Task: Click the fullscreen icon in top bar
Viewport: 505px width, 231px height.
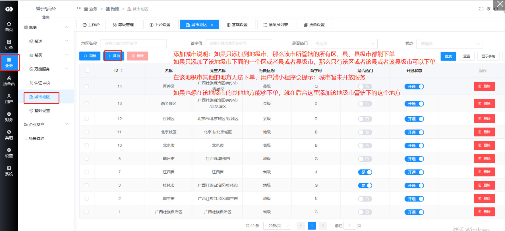Action: click(x=481, y=9)
